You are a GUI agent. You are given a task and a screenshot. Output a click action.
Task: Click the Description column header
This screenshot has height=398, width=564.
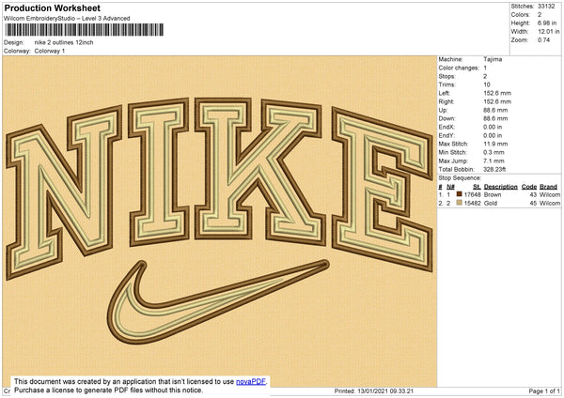pos(500,187)
